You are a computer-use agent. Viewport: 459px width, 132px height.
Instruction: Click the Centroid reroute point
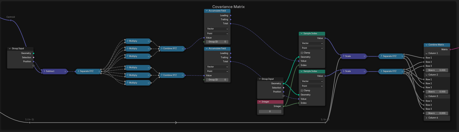[x=11, y=20]
